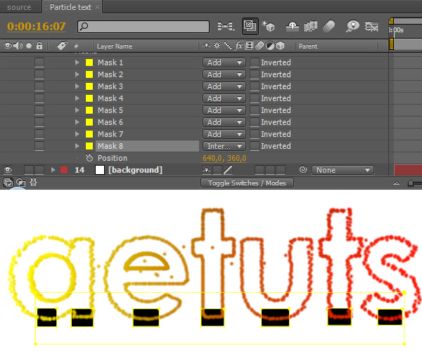
Task: Toggle lock box for Mask 4
Action: 39,98
